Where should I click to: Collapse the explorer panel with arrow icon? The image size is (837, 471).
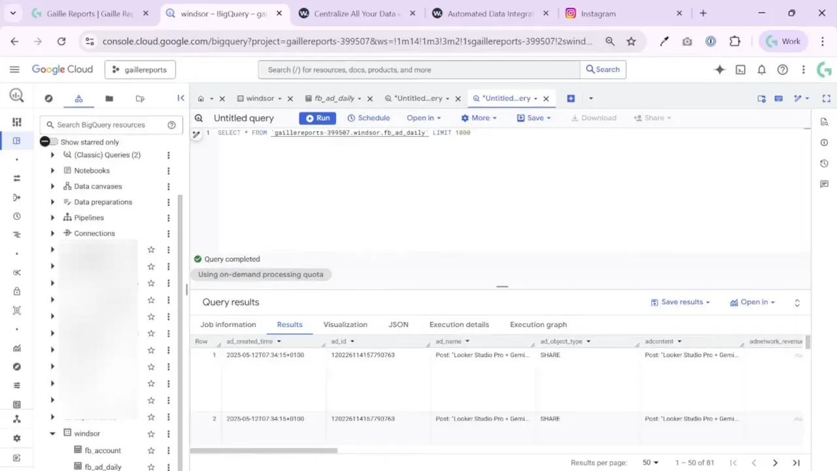[181, 98]
